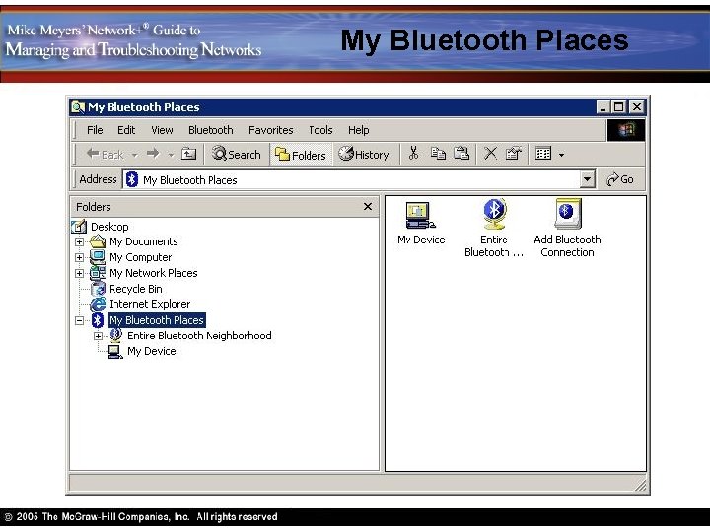Click the window resize grip corner
Image resolution: width=710 pixels, height=532 pixels.
(x=640, y=486)
